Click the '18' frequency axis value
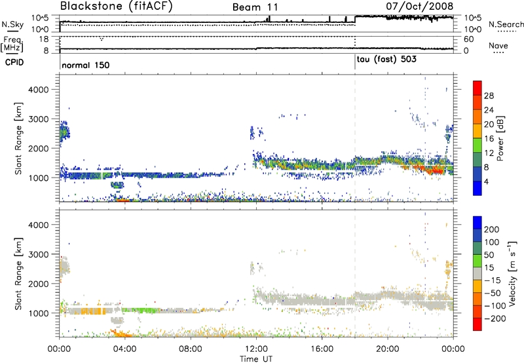The height and width of the screenshot is (363, 524). 44,39
